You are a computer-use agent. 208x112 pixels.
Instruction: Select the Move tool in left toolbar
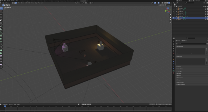[x=1, y=14]
